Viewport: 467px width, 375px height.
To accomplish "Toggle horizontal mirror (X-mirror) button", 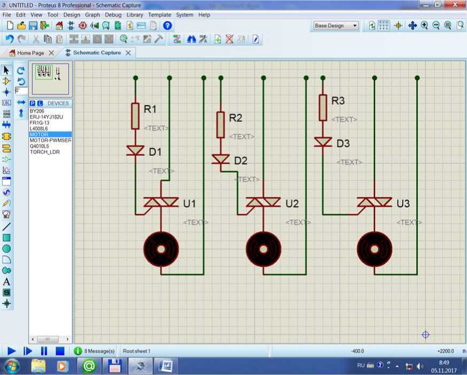I will (x=21, y=102).
